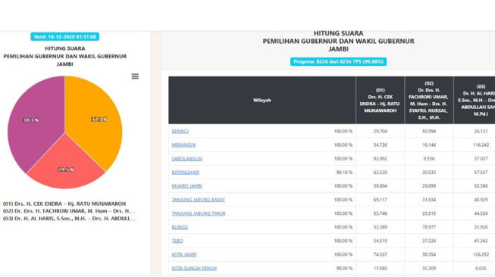Open the chart hamburger menu
495x277 pixels.
click(x=135, y=76)
